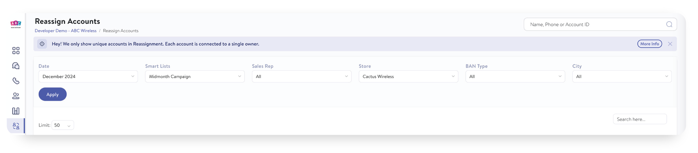Screen dimensions: 698x153
Task: Open the reports columns sidebar icon
Action: (16, 111)
